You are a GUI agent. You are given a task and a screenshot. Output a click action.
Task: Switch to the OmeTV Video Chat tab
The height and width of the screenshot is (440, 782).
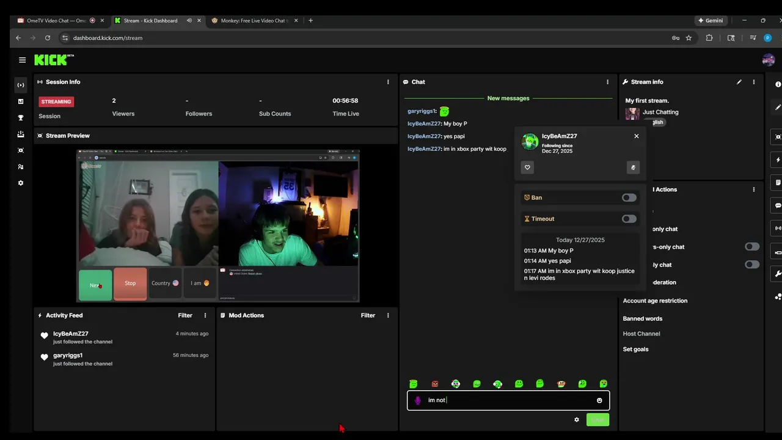60,20
